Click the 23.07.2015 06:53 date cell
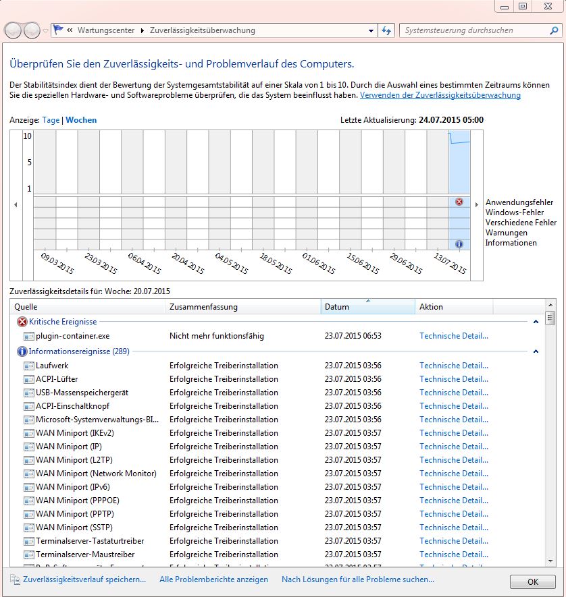 coord(353,336)
